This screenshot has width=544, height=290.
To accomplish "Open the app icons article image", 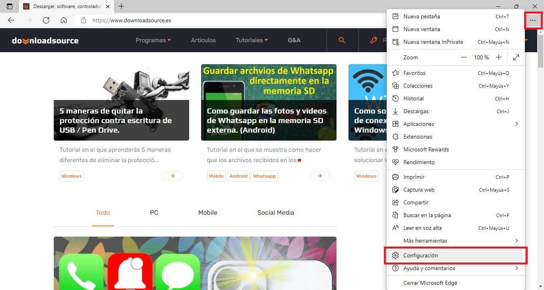I will coord(195,263).
